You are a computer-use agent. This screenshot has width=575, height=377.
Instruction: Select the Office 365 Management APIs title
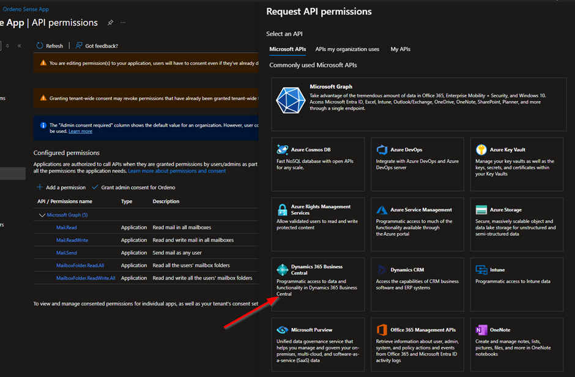click(x=423, y=330)
